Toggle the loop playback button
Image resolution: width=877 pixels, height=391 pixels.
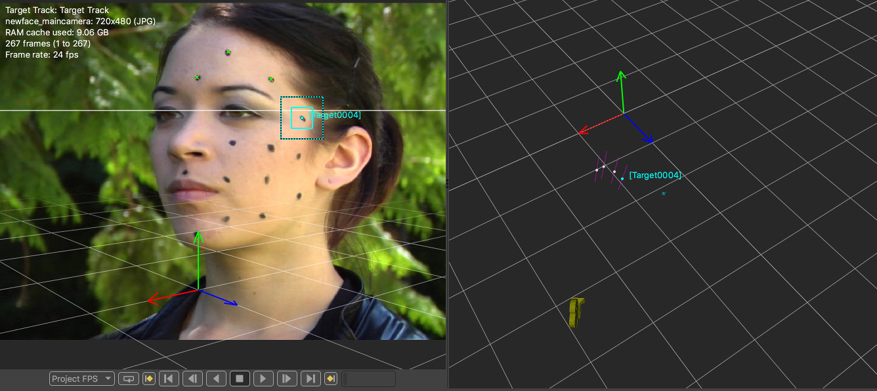[x=129, y=379]
